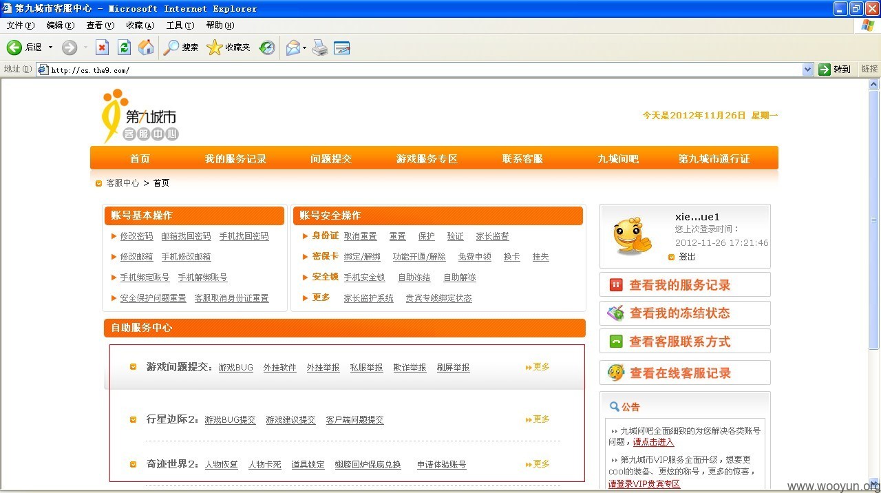Image resolution: width=881 pixels, height=493 pixels.
Task: Click the checkbox icon beside 游戏问题提交
Action: coord(134,367)
